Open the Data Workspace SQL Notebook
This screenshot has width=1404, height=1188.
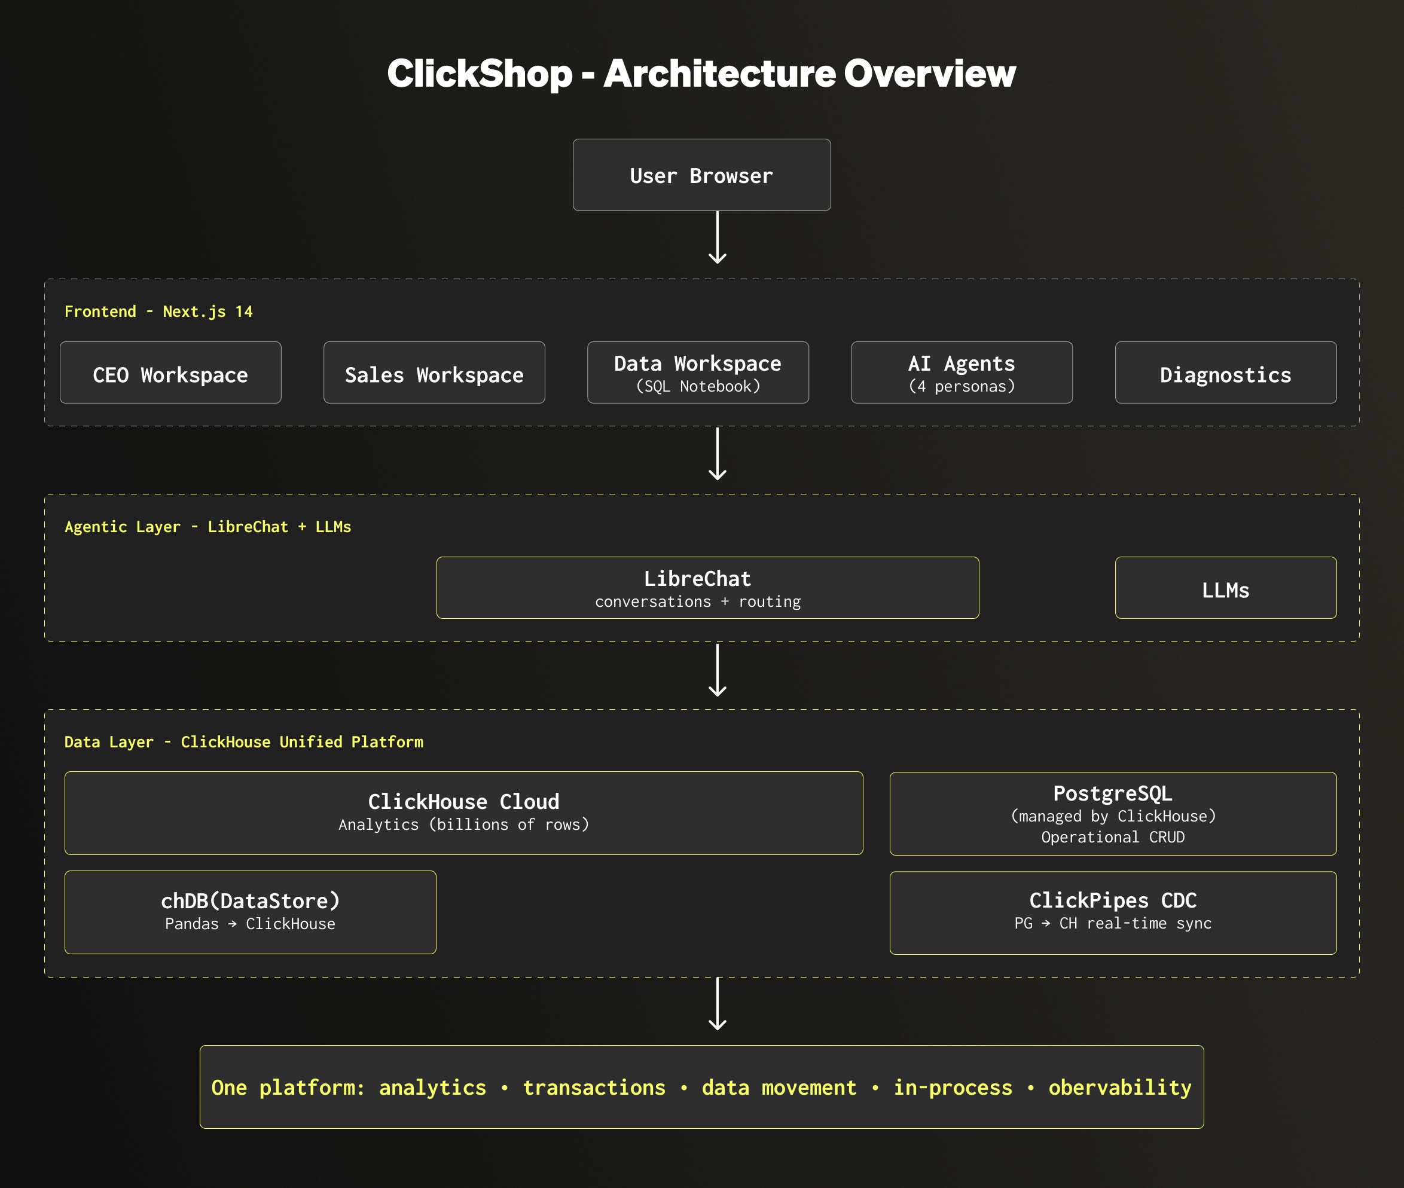click(x=698, y=372)
